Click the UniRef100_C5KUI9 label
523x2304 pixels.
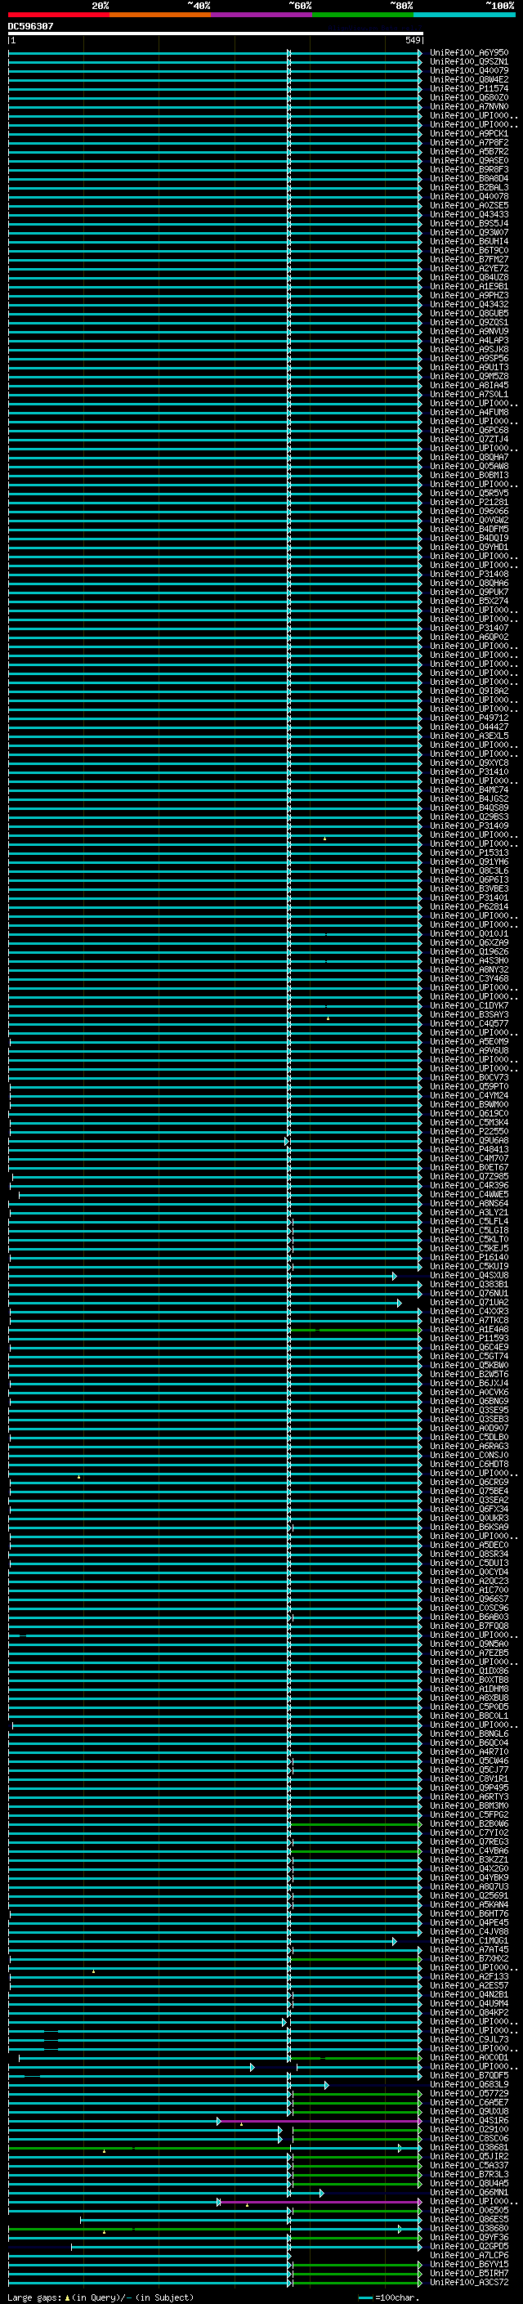coord(469,1267)
